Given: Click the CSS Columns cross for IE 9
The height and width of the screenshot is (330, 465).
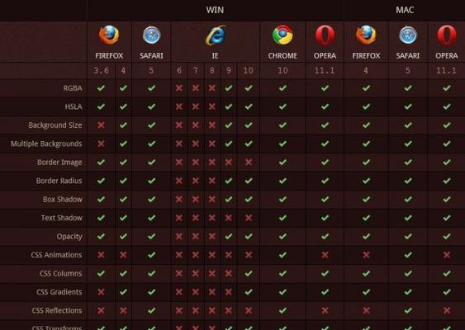Looking at the screenshot, I should click(228, 273).
